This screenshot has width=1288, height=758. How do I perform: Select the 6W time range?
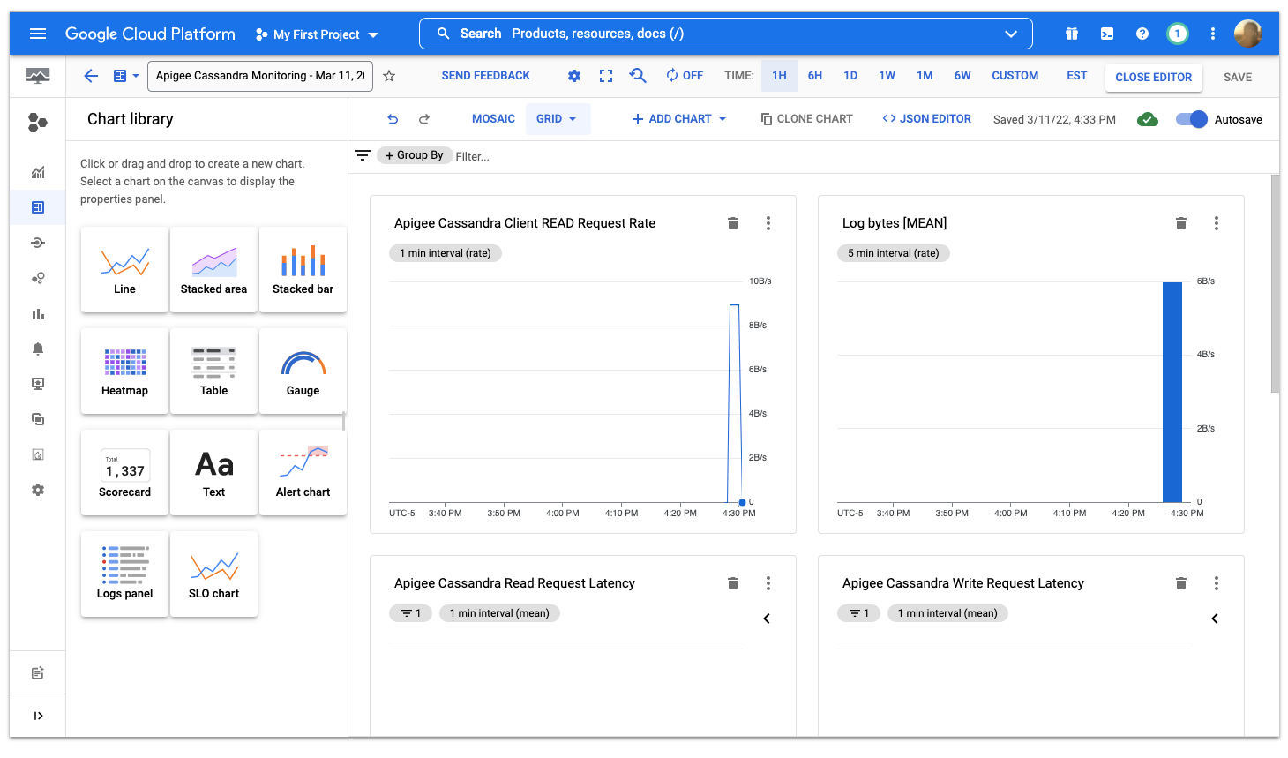coord(962,76)
